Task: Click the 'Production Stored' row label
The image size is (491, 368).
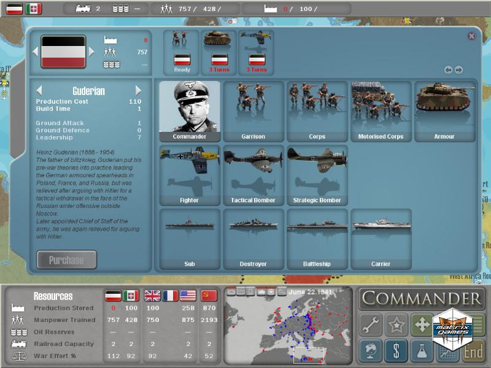Action: coord(64,308)
